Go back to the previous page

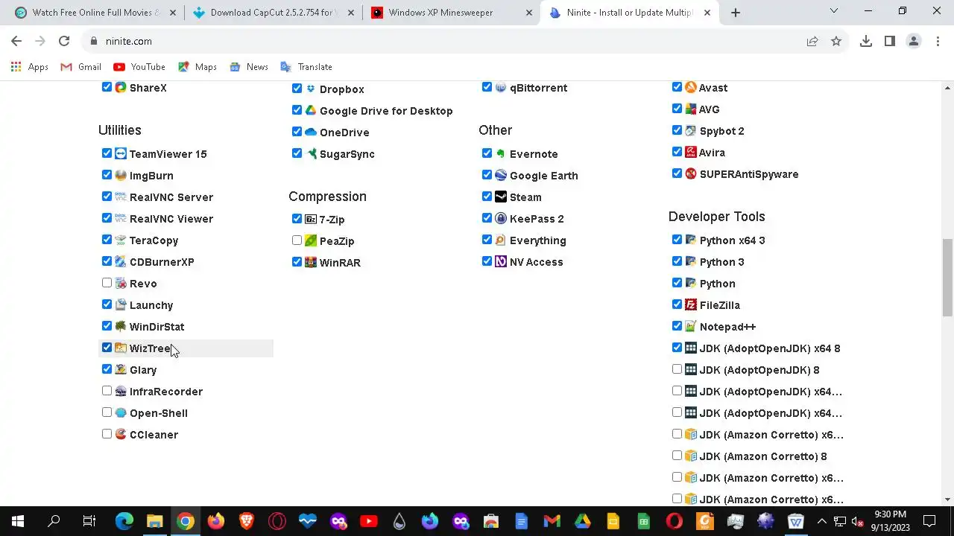coord(16,41)
